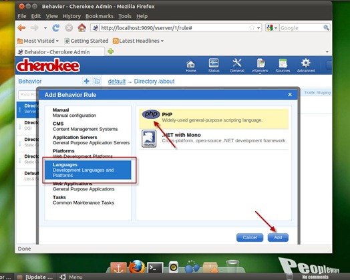The width and height of the screenshot is (350, 280).
Task: Open the speaker app in the dock
Action: (174, 267)
